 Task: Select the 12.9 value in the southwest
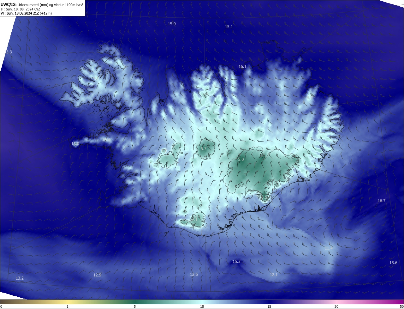[97, 275]
